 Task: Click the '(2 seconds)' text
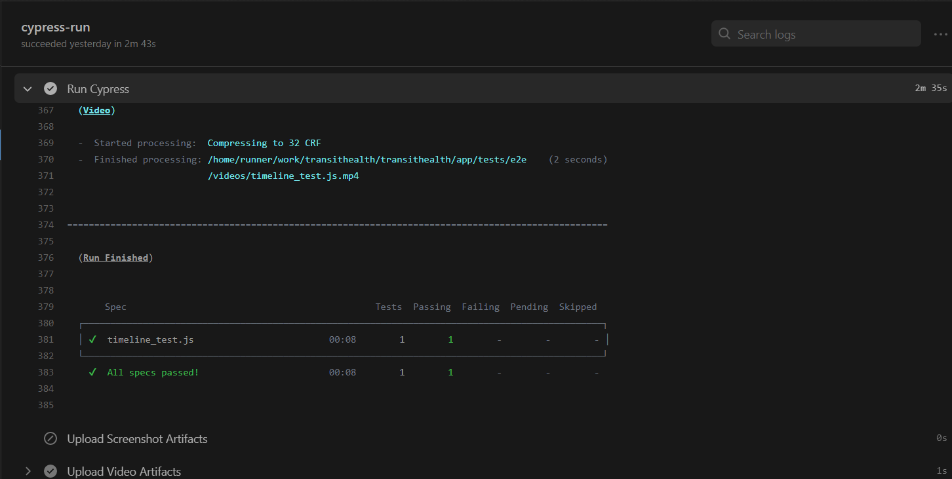(578, 159)
